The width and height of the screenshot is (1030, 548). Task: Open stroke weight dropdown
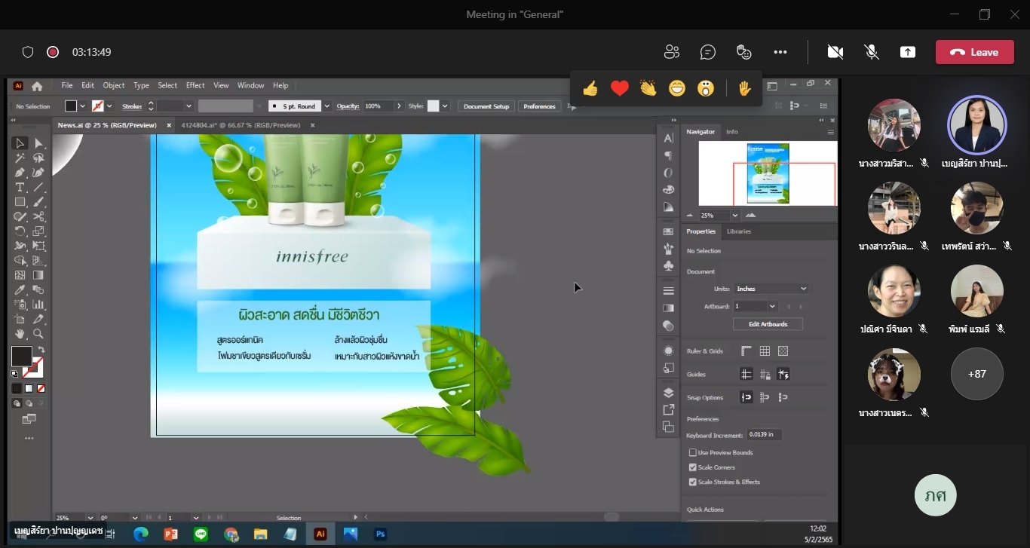tap(189, 106)
